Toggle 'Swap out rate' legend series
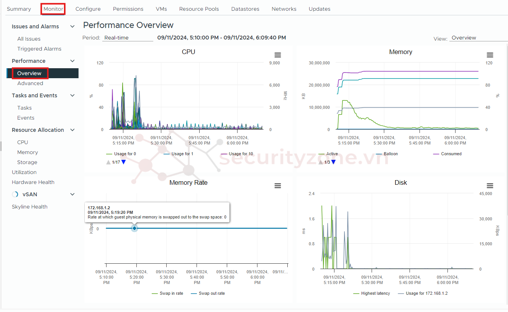The image size is (508, 312). pyautogui.click(x=208, y=293)
